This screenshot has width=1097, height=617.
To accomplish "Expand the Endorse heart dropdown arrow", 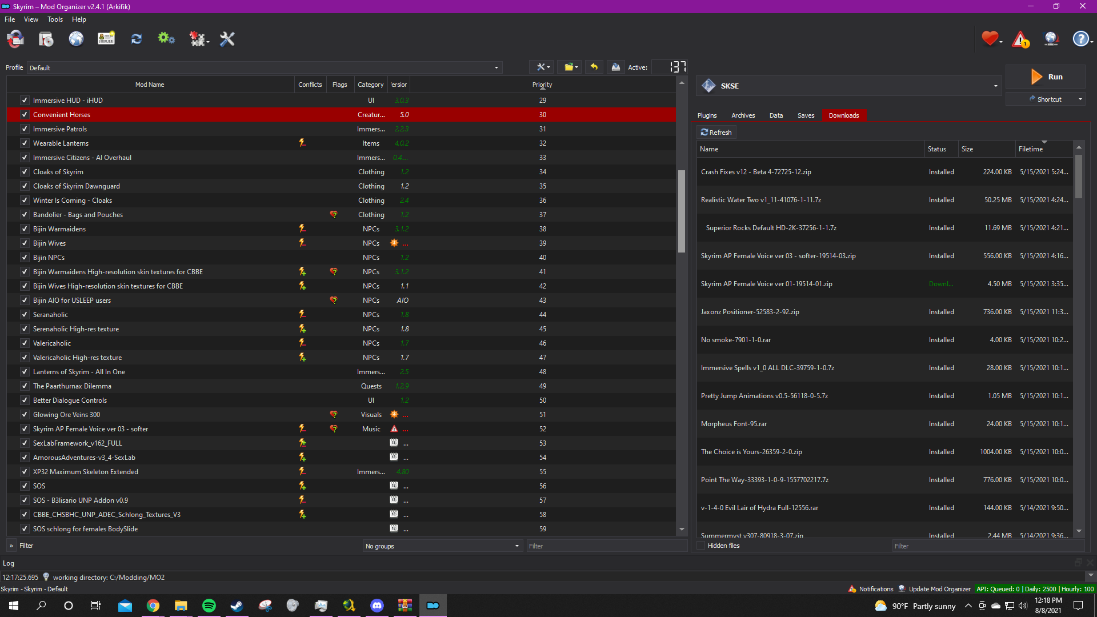I will click(x=1001, y=41).
